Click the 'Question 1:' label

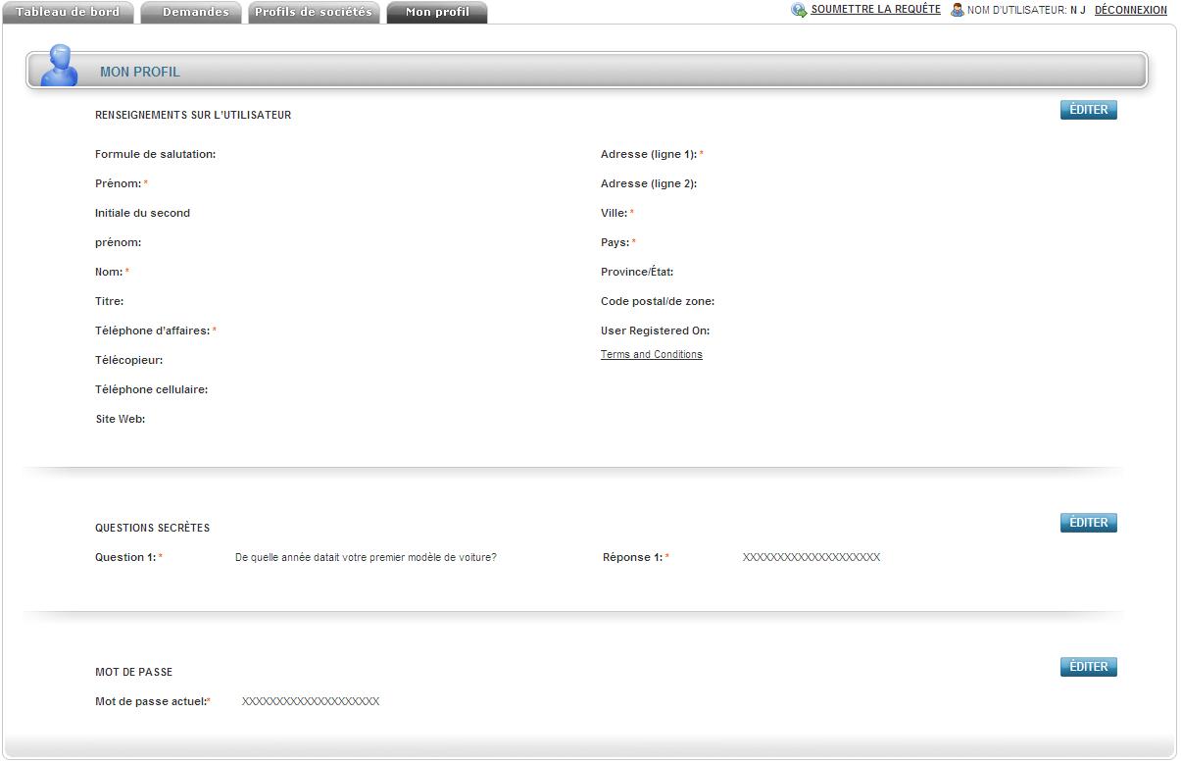pos(125,557)
